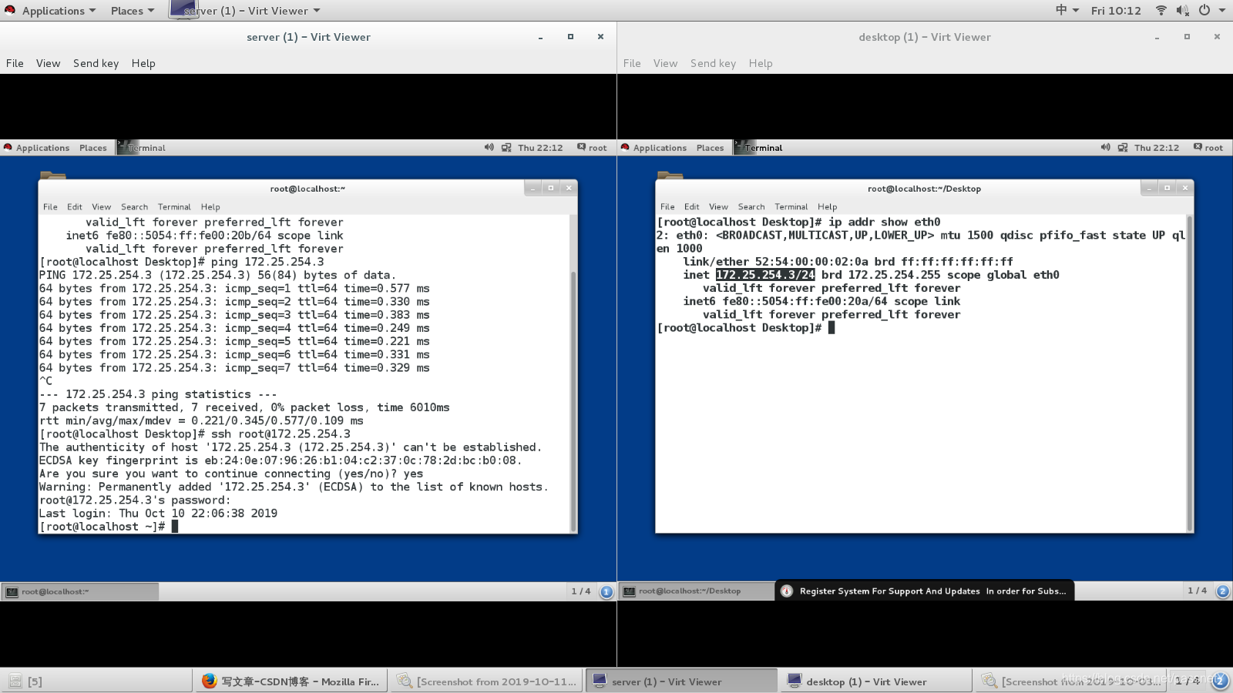
Task: Click home folder icon on desktop guest desktop
Action: [670, 175]
